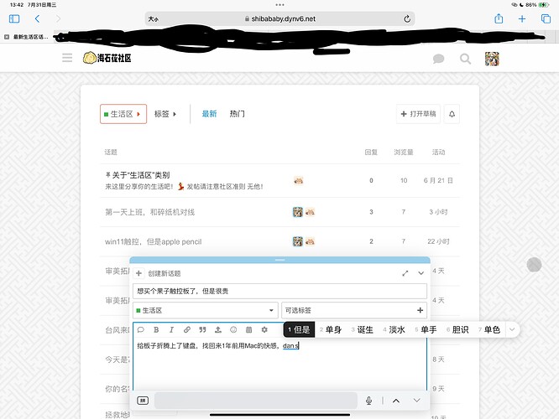Switch to the 热门 tab

click(237, 114)
